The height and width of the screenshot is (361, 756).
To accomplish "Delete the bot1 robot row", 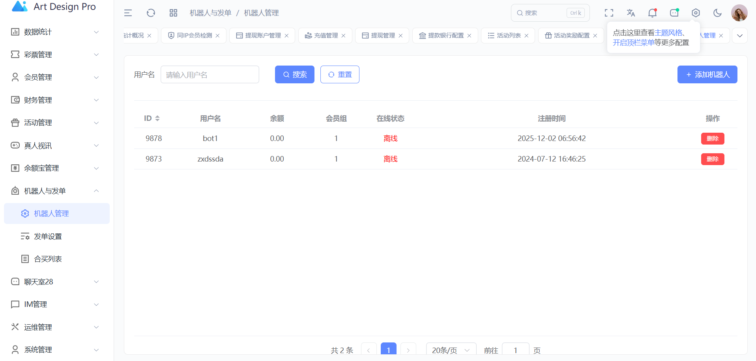I will click(x=712, y=139).
